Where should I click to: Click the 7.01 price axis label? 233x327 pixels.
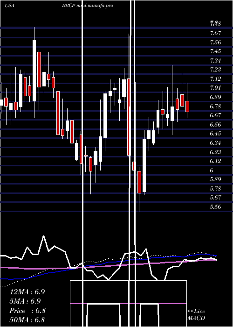pos(215,88)
